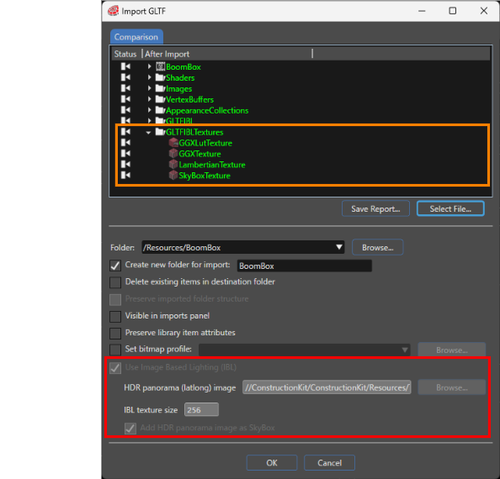Expand the AppearanceCollections tree node
This screenshot has height=479, width=500.
(x=149, y=110)
